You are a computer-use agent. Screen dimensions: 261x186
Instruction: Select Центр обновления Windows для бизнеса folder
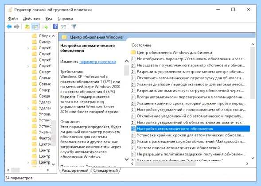(174, 53)
